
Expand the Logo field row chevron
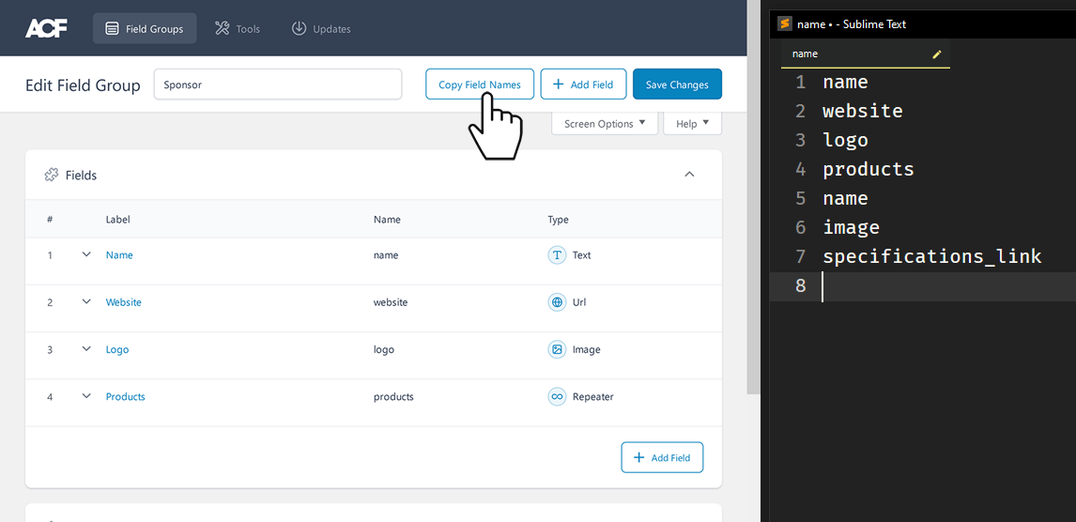(x=86, y=348)
